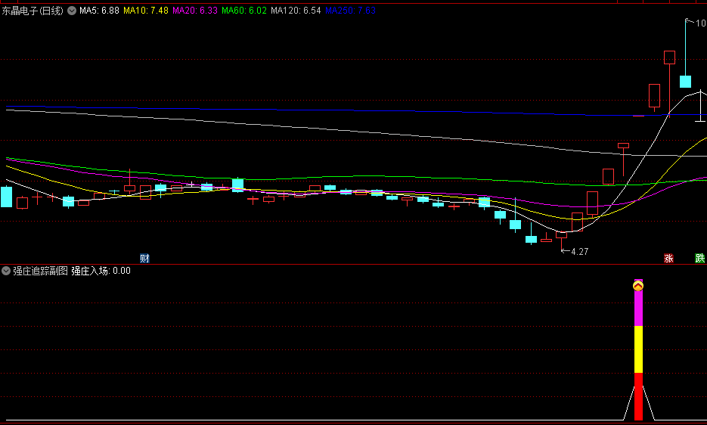Select the MA5: 6.88 label
Image resolution: width=707 pixels, height=425 pixels.
click(99, 11)
